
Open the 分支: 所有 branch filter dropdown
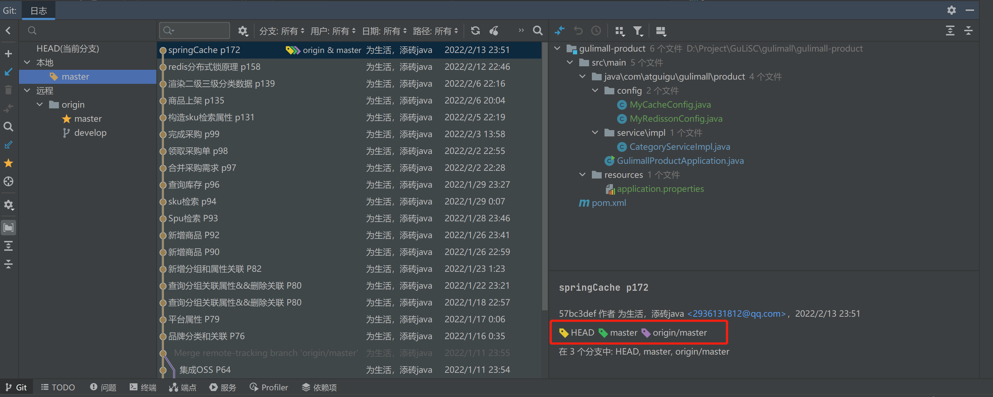[x=282, y=31]
